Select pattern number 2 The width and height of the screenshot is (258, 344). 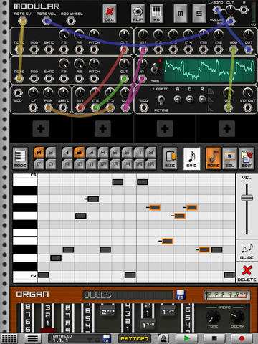(80, 152)
